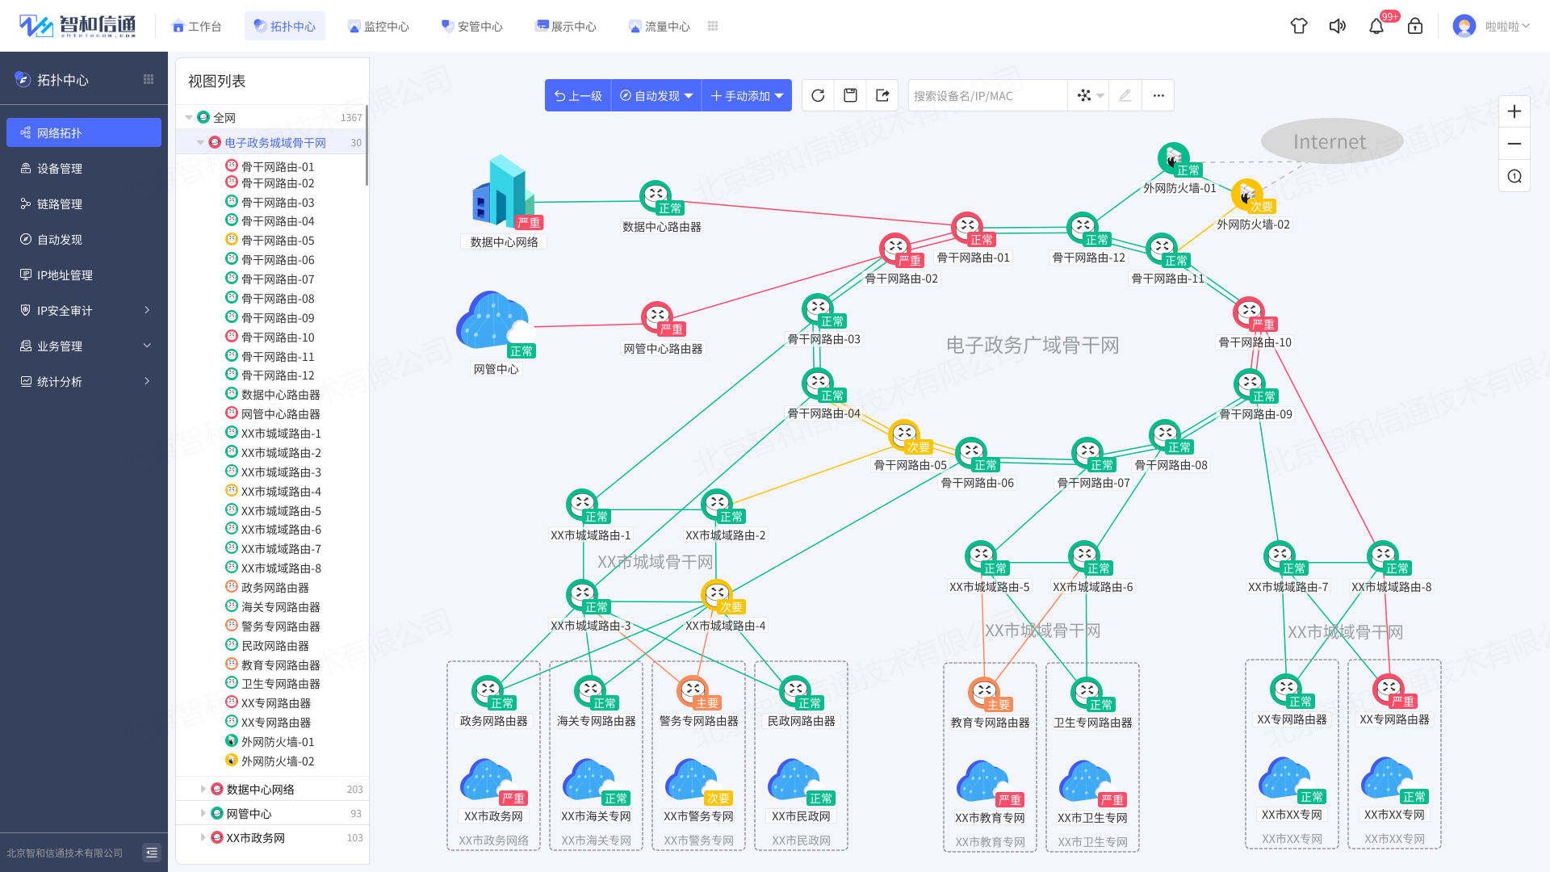The image size is (1550, 872).
Task: Save the current topology layout
Action: click(x=850, y=94)
